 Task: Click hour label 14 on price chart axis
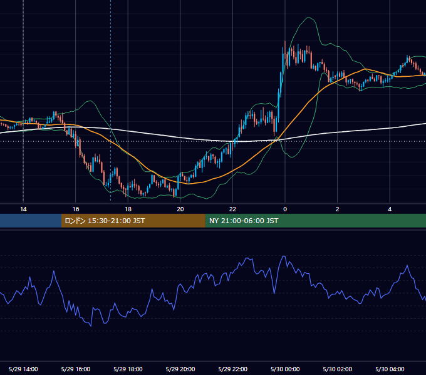[x=23, y=209]
